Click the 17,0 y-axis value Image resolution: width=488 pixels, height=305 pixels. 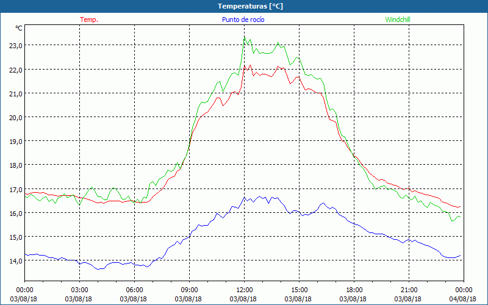[16, 190]
